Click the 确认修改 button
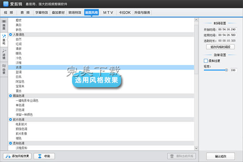This screenshot has height=162, width=243. coord(220,156)
